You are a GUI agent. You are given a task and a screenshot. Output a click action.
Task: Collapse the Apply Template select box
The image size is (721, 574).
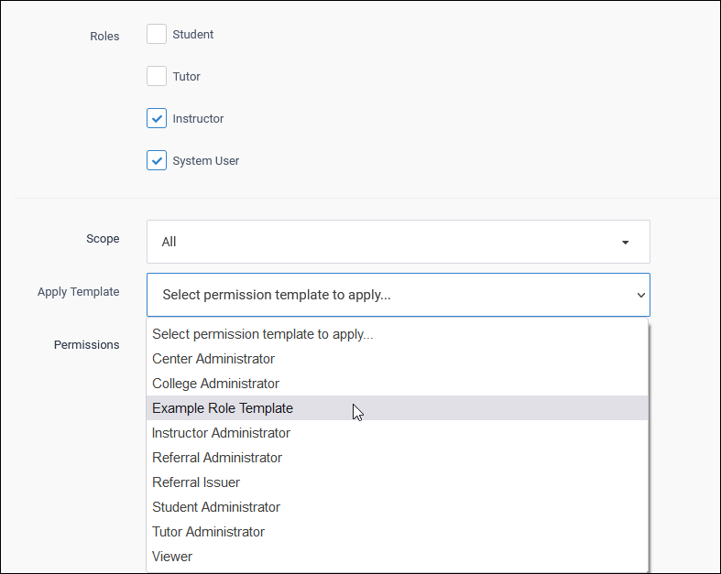[398, 295]
